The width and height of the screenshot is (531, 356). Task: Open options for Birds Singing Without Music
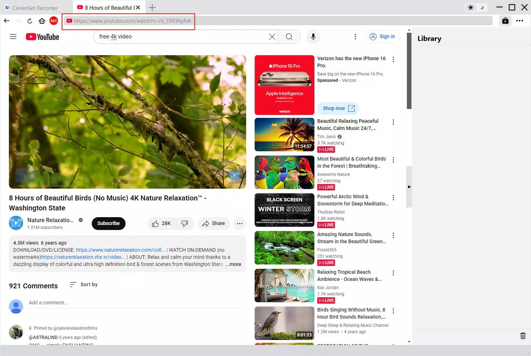tap(393, 311)
